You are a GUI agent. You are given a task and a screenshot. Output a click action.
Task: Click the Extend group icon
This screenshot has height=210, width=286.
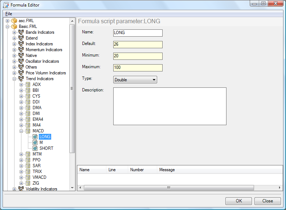pos(21,38)
